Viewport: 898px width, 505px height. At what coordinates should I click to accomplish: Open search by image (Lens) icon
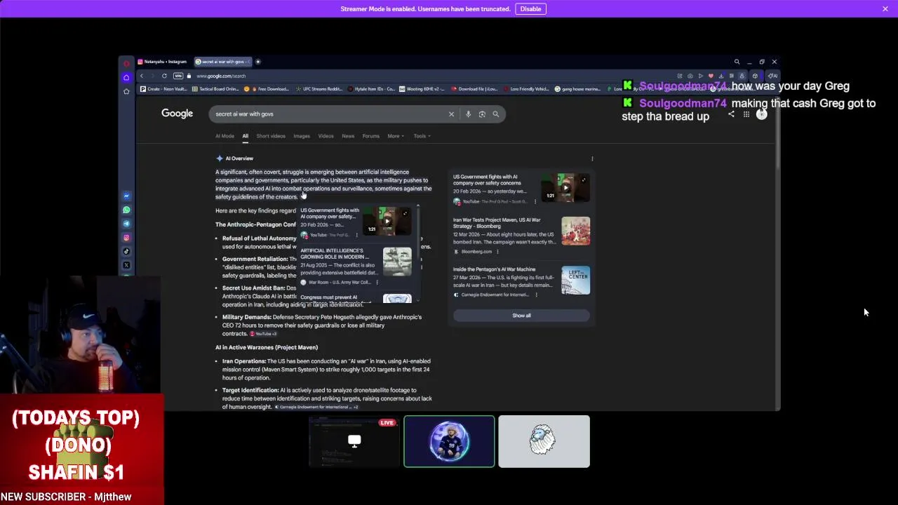482,114
